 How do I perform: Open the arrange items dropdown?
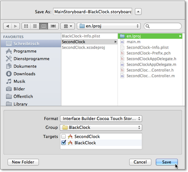click(x=68, y=26)
